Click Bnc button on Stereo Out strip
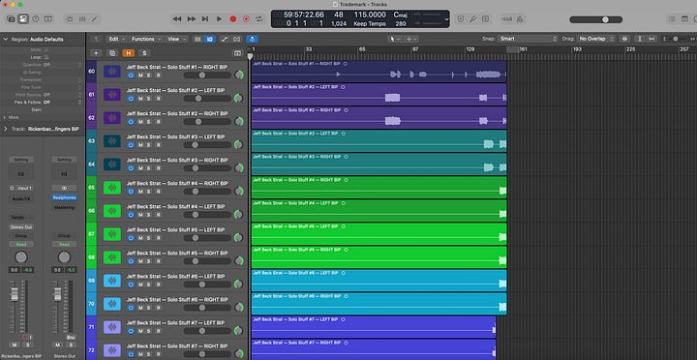Screen dimensions: 697x360 point(71,338)
